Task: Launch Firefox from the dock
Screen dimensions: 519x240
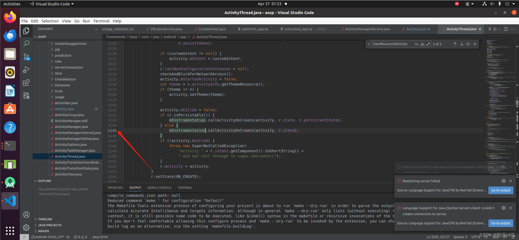Action: point(10,17)
